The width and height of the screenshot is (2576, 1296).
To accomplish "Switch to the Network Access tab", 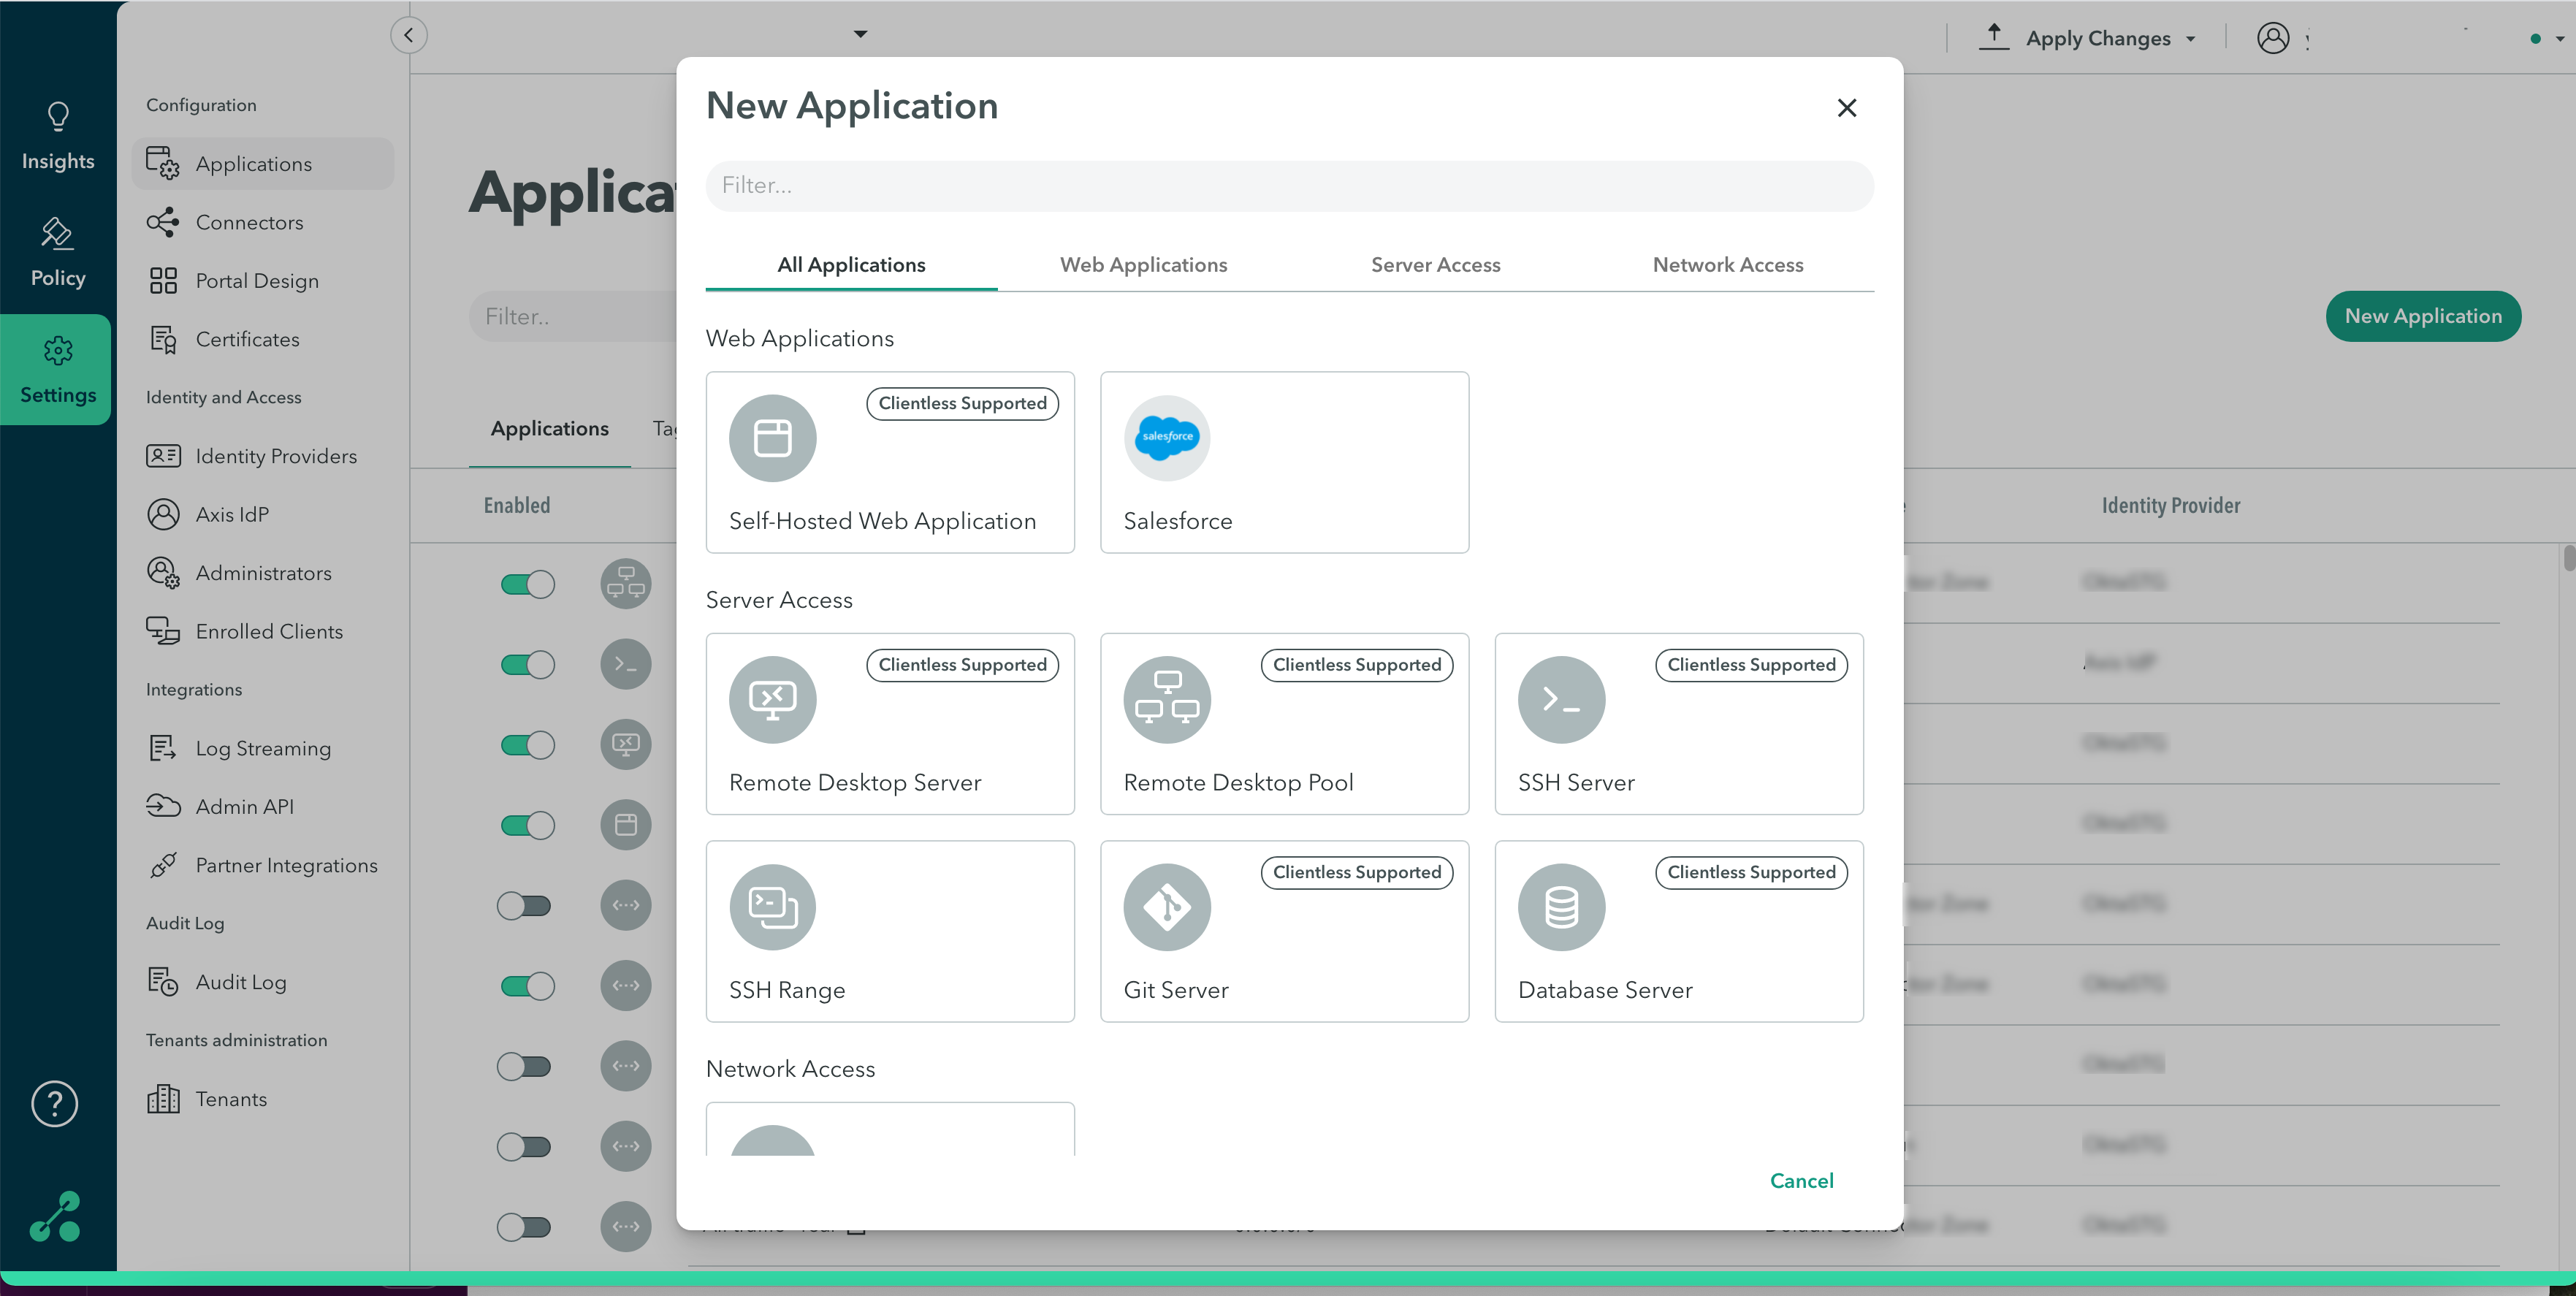I will click(1727, 265).
